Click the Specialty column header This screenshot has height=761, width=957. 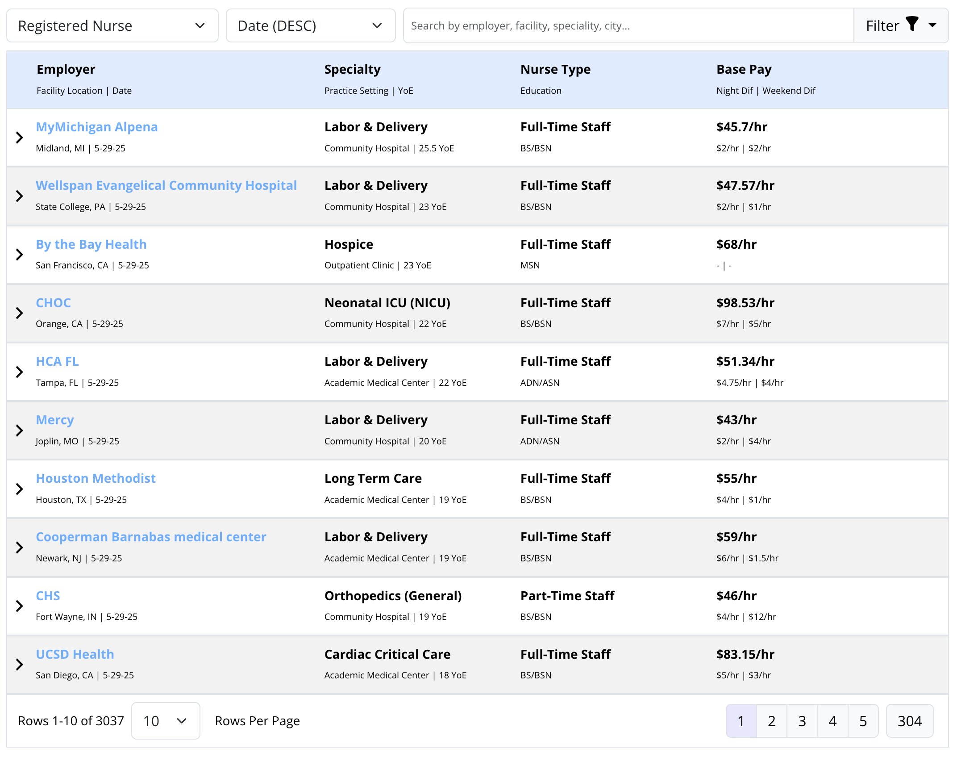click(352, 69)
